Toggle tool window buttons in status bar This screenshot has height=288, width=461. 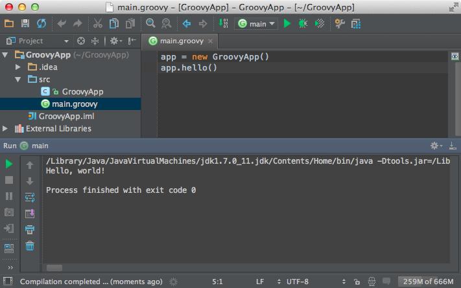click(x=8, y=282)
